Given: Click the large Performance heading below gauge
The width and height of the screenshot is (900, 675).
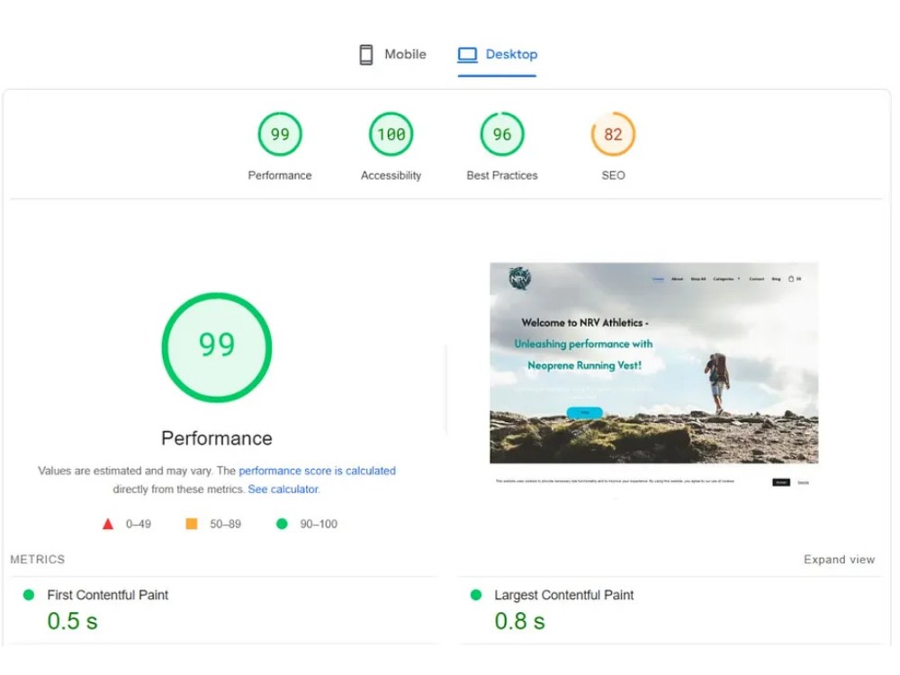Looking at the screenshot, I should [216, 438].
